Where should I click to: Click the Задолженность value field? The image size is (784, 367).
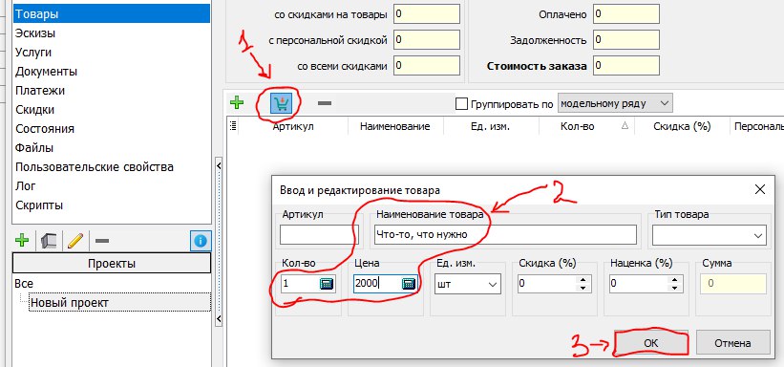626,40
